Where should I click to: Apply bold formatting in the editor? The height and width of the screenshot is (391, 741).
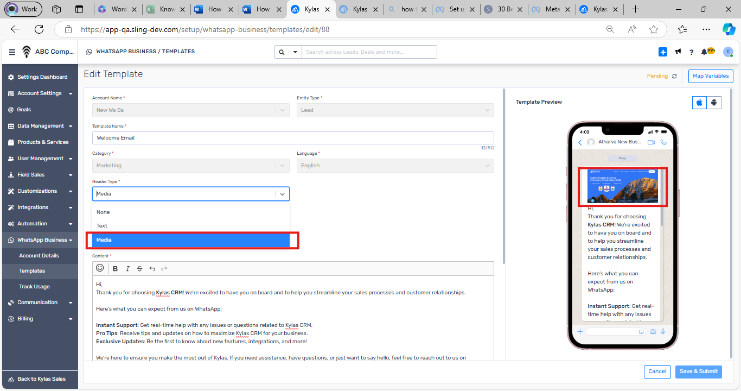tap(116, 269)
